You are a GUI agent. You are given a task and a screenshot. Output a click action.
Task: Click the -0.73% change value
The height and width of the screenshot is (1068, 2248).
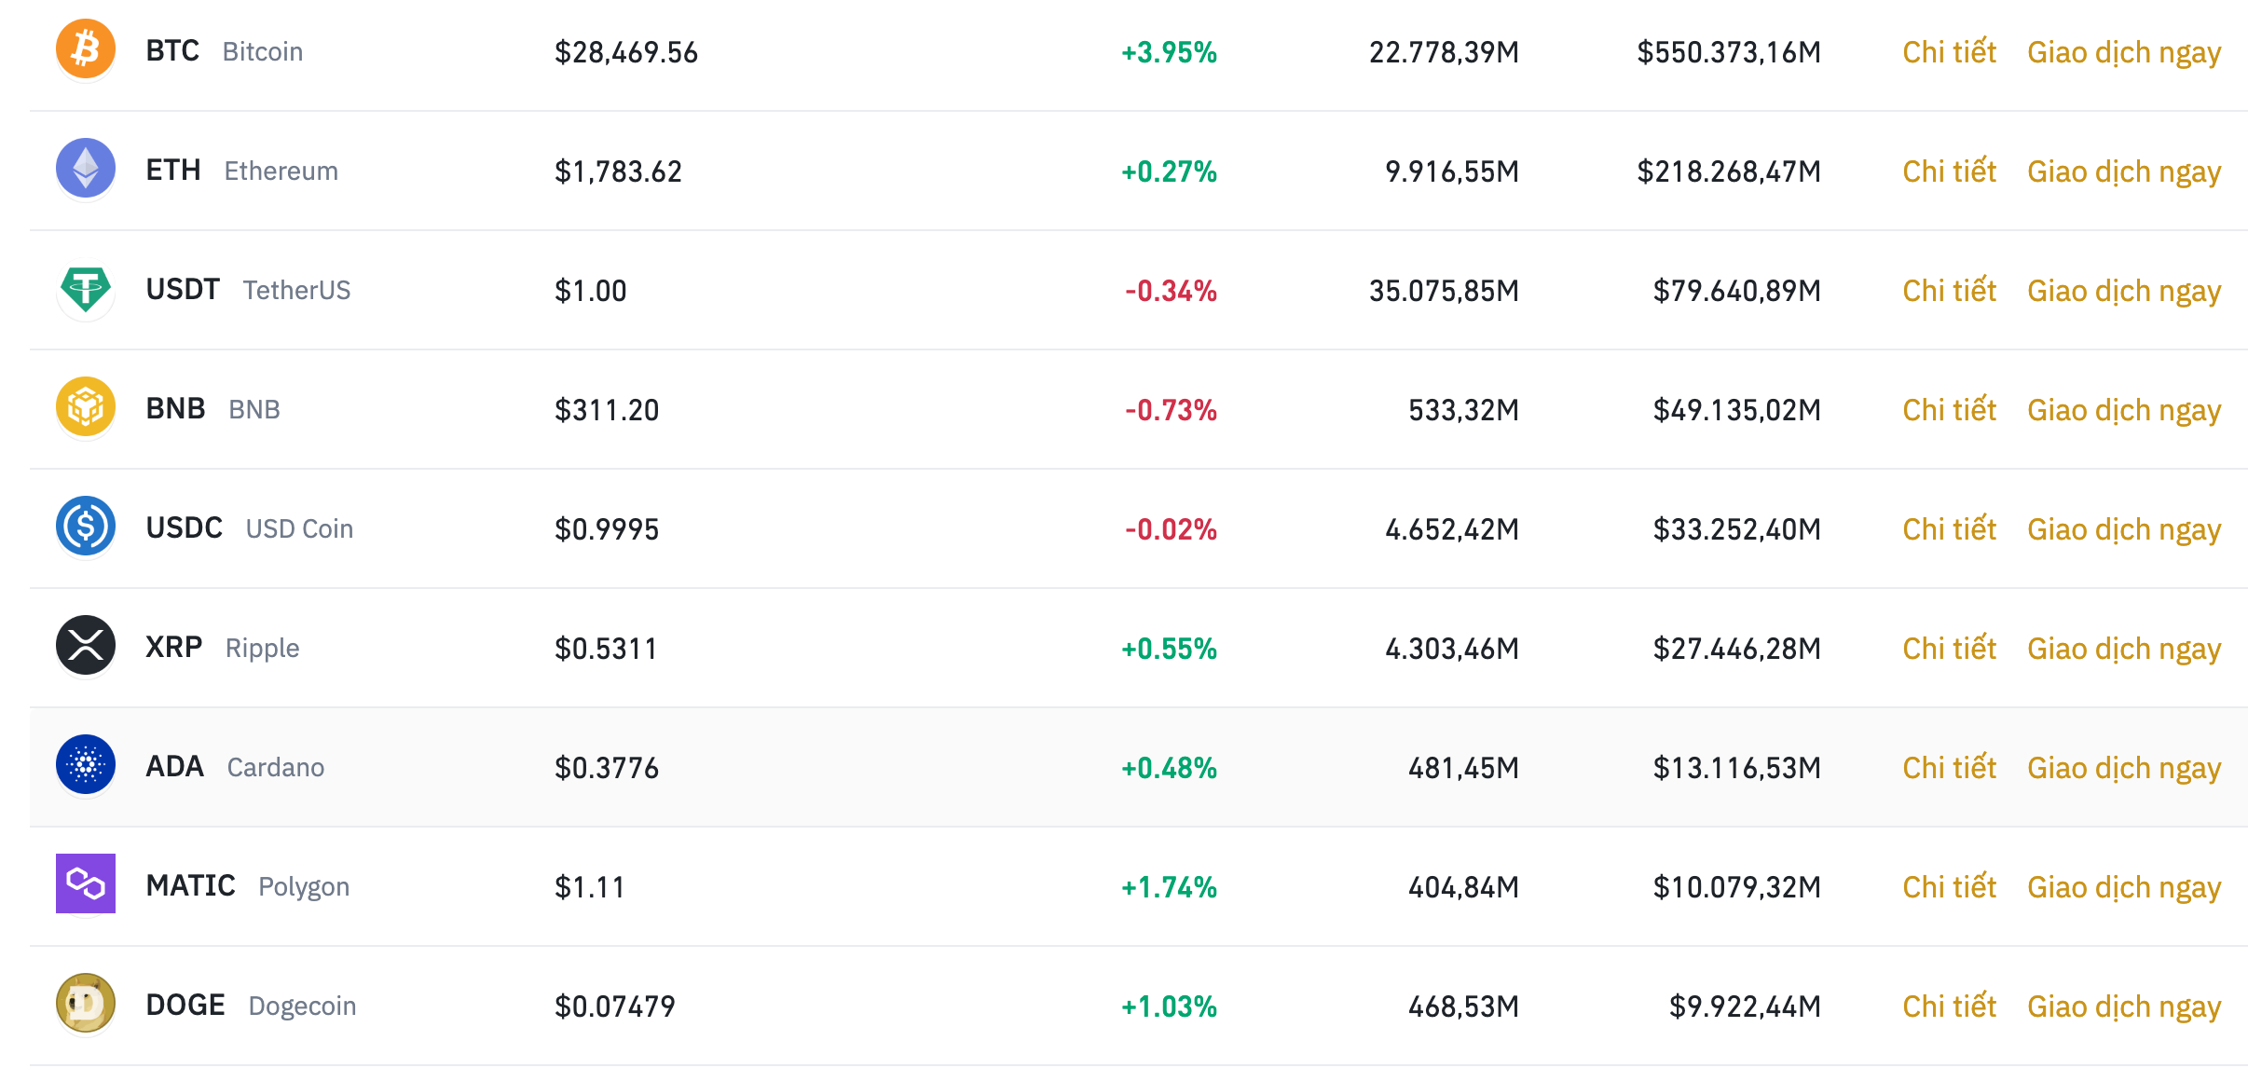[1172, 410]
